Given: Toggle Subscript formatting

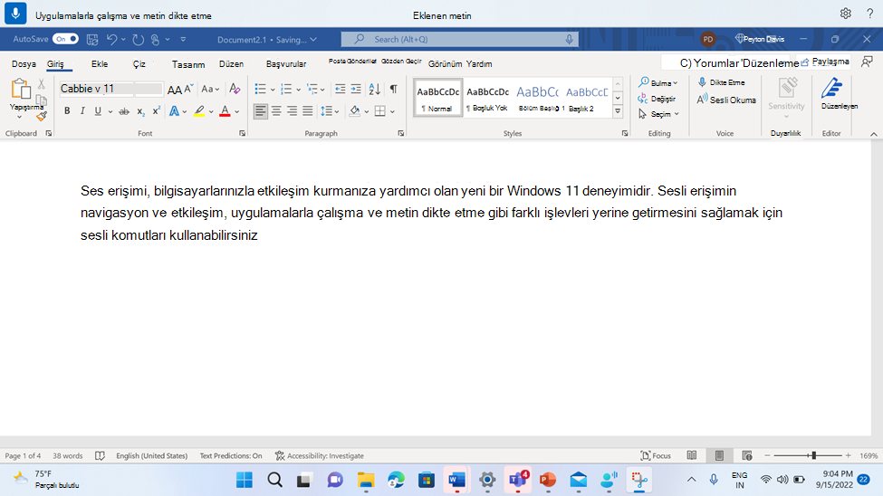Looking at the screenshot, I should point(140,111).
